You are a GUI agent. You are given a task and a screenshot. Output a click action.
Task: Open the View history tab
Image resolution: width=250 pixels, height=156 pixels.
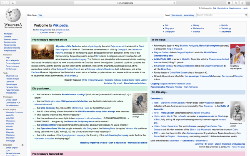(189, 15)
